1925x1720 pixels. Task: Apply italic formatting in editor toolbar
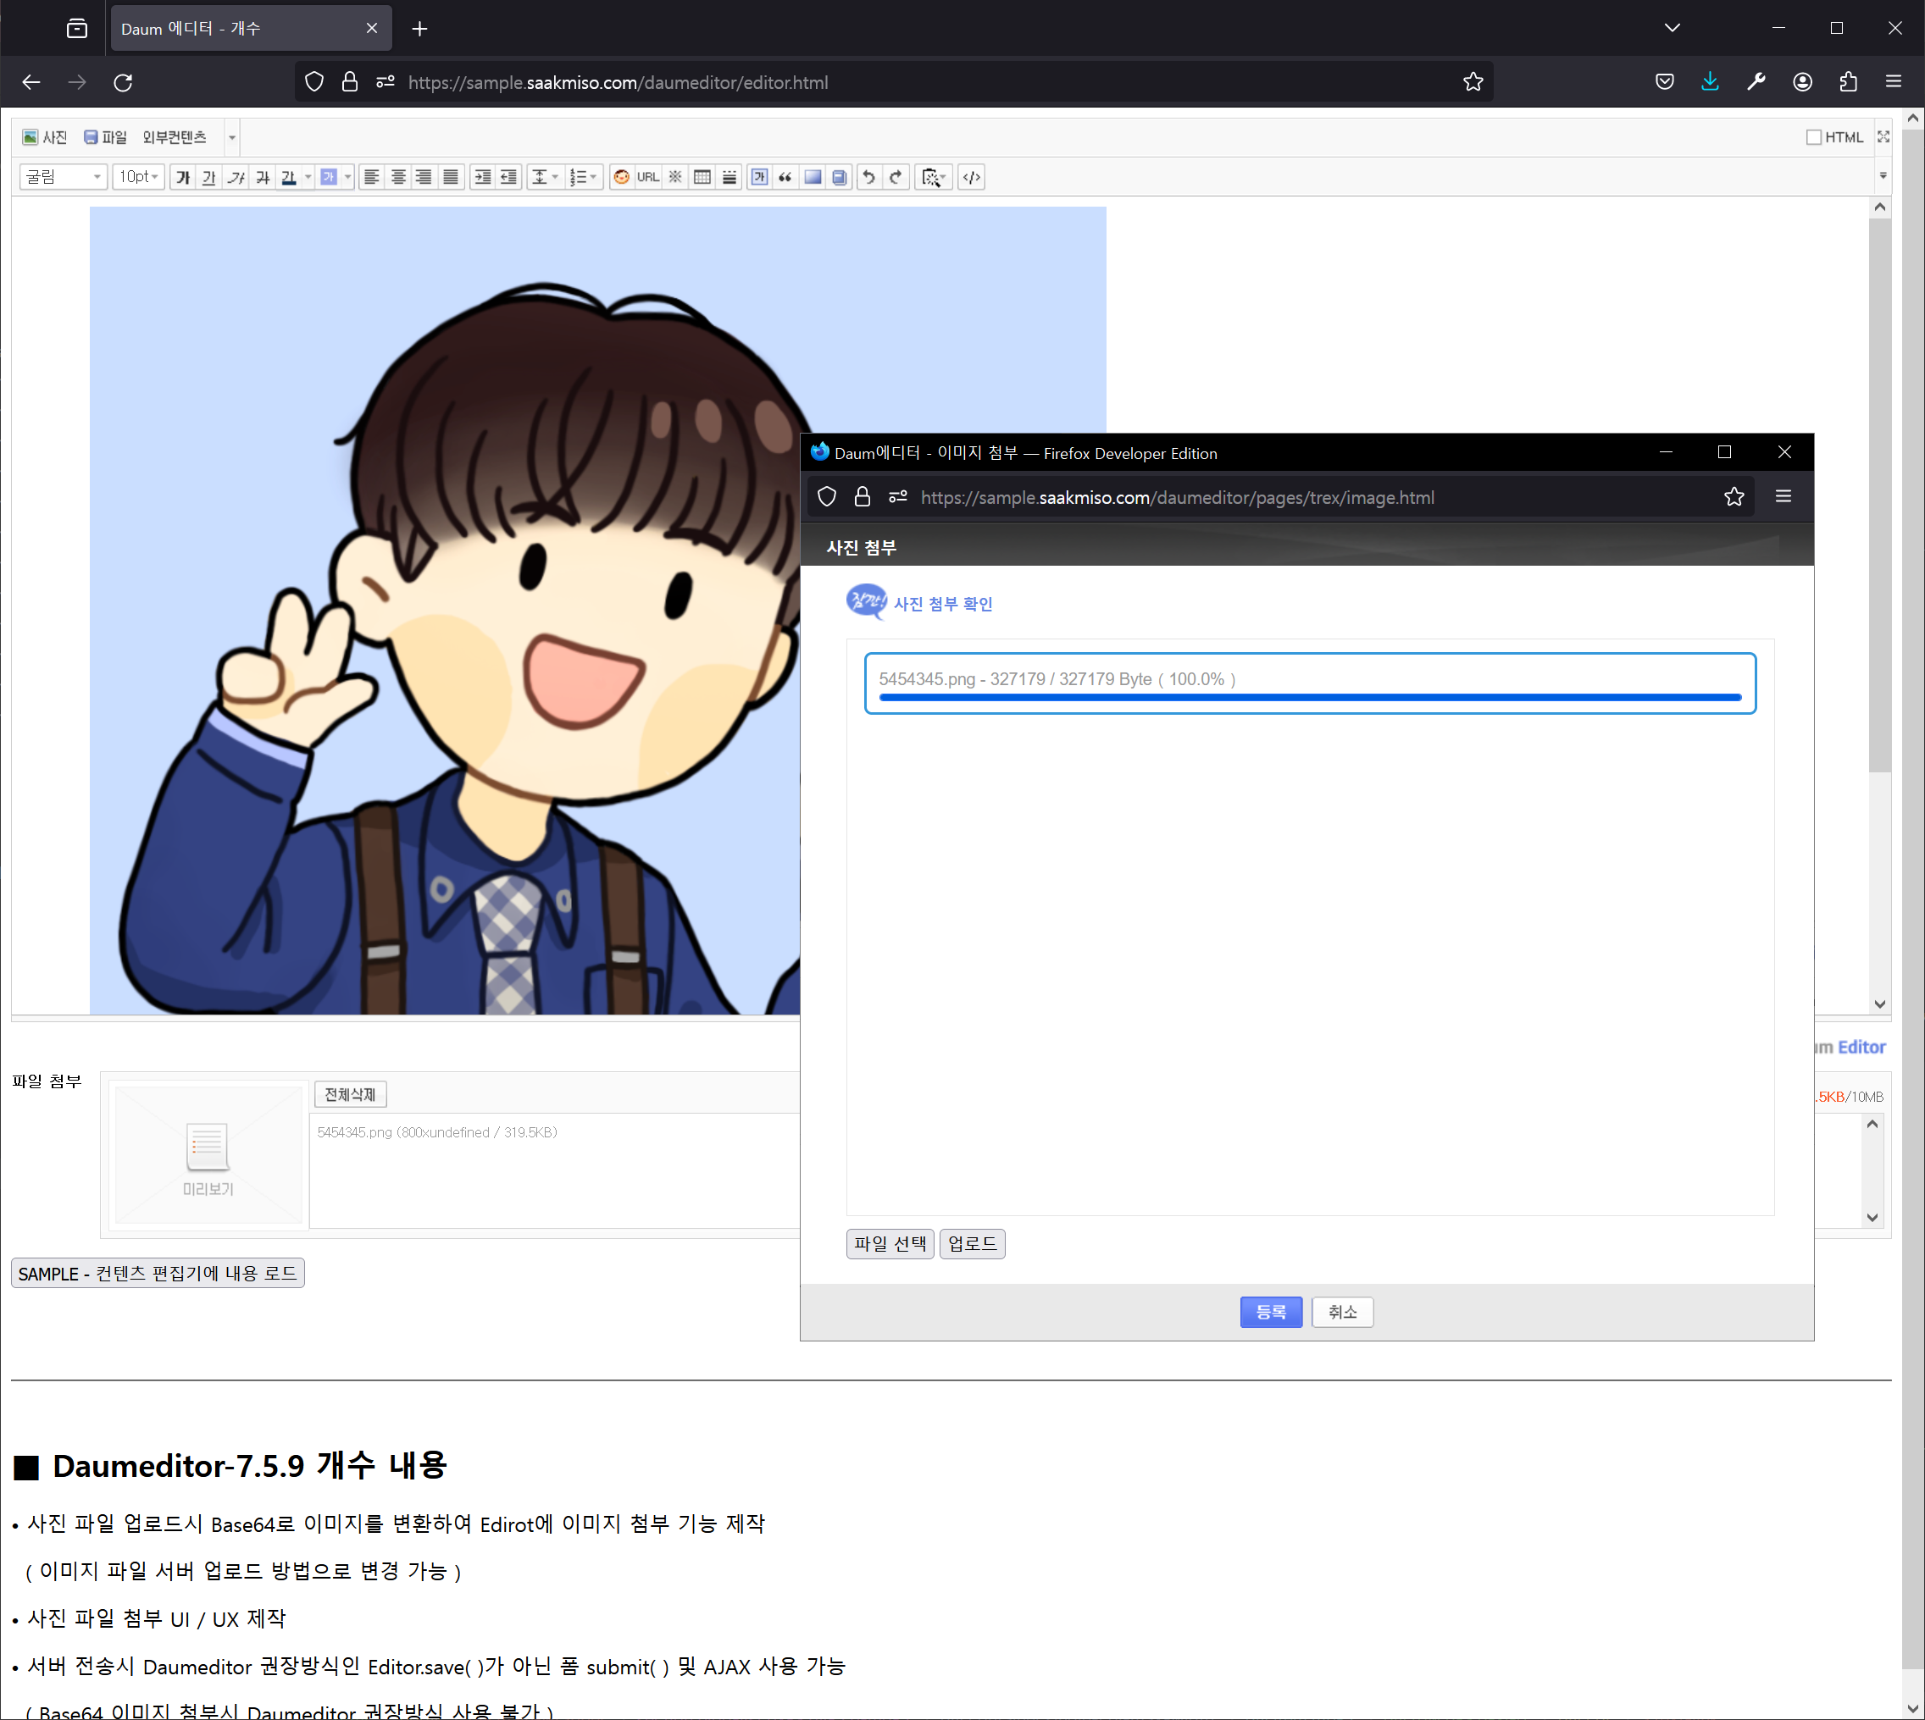tap(236, 177)
